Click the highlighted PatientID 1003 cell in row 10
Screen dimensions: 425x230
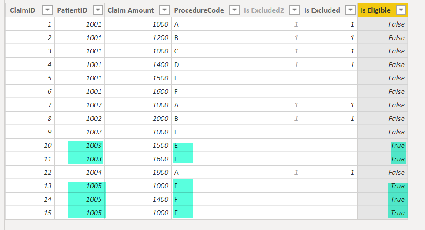pyautogui.click(x=86, y=146)
